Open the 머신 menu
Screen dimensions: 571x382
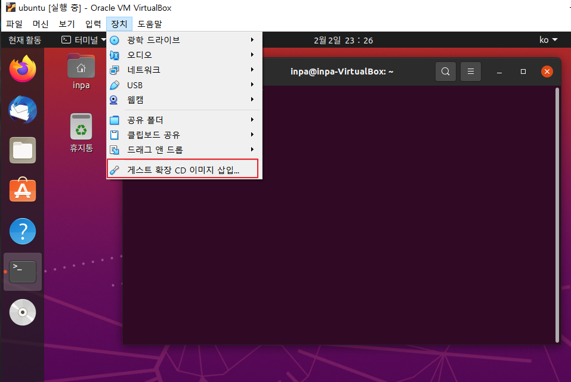41,24
